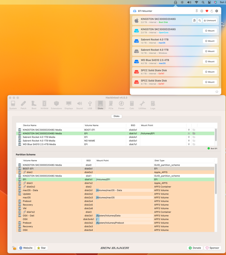The image size is (226, 255).
Task: Select the VM volume row
Action: (x=115, y=208)
